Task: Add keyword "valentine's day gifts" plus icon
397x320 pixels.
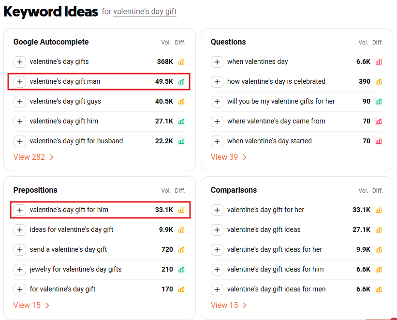Action: 19,62
